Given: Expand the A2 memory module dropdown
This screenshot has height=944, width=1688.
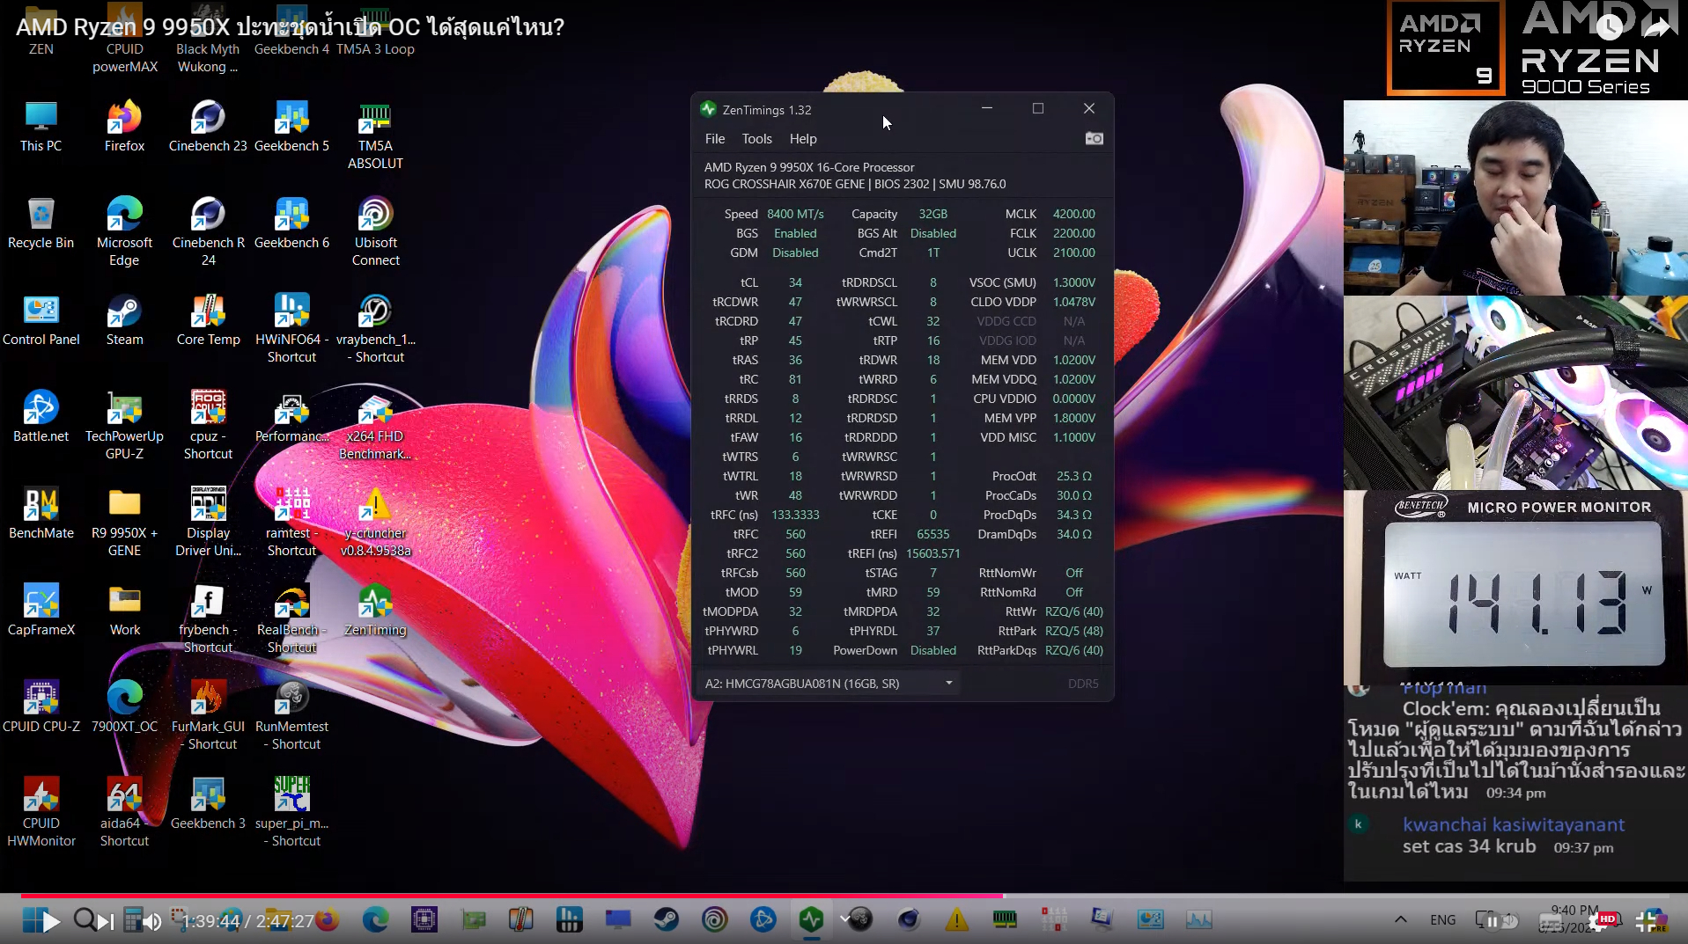Looking at the screenshot, I should click(948, 684).
